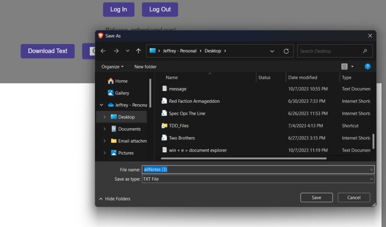This screenshot has width=386, height=227.
Task: Click the Brave icon in Save As title
Action: pos(101,36)
